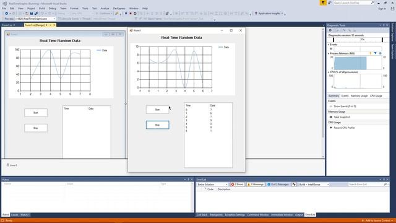This screenshot has width=396, height=223.
Task: Click the Quick Launch search icon
Action: click(372, 2)
